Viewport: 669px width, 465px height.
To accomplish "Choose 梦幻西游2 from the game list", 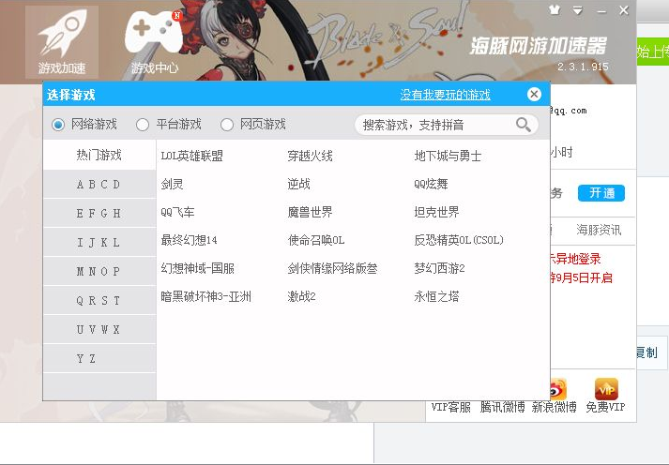I will 439,268.
